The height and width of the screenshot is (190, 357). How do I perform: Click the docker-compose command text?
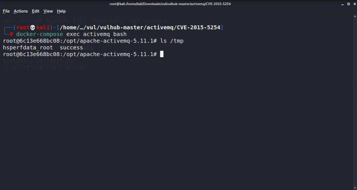(x=40, y=34)
